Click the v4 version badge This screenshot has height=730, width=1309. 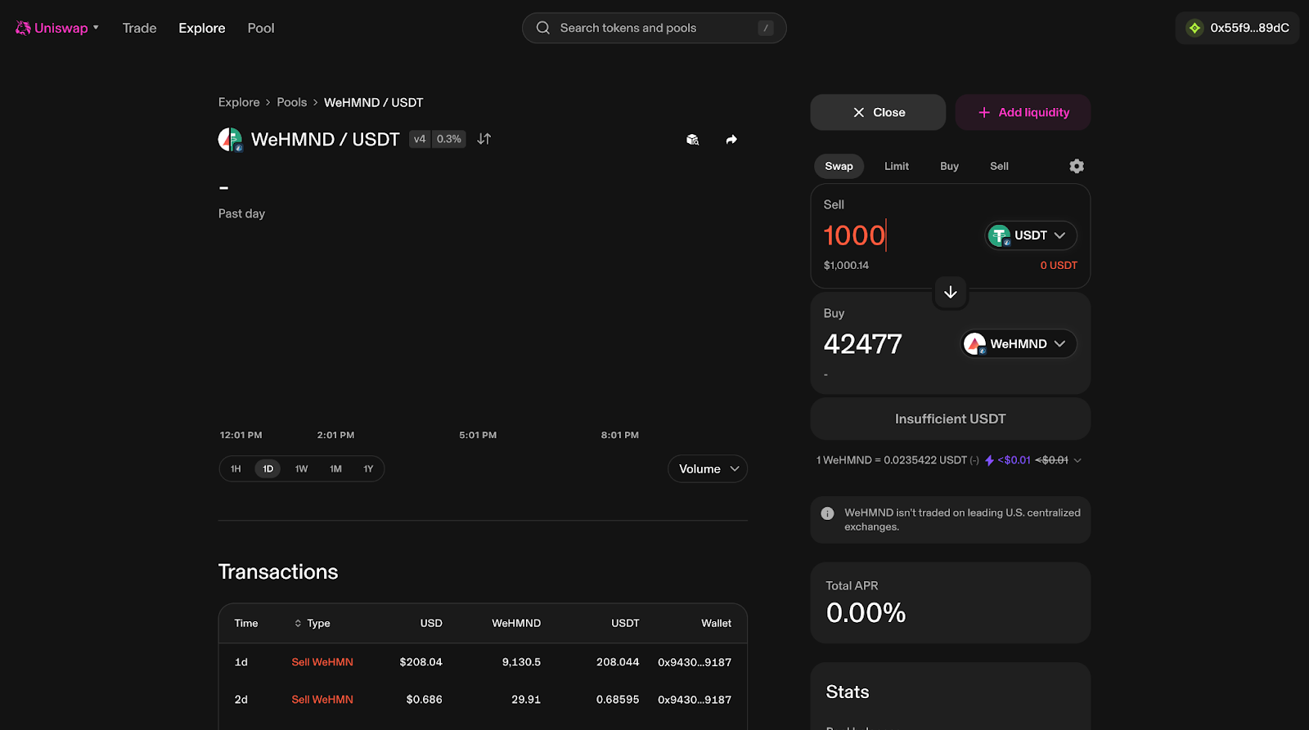coord(420,139)
